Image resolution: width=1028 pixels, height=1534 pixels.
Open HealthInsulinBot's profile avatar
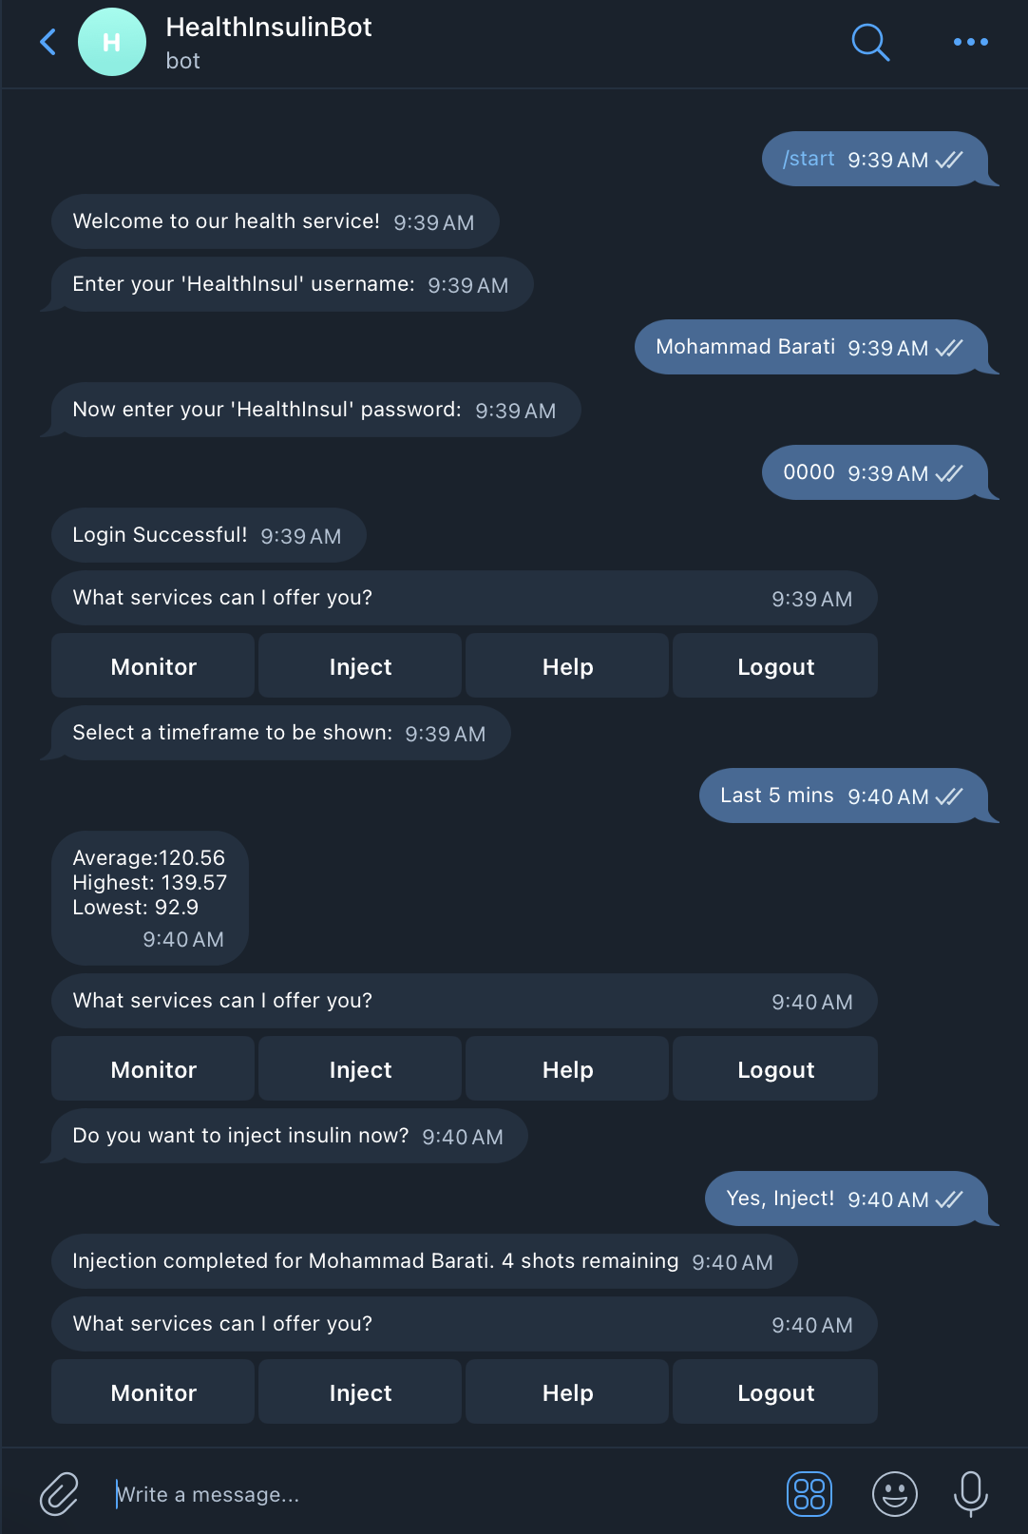point(111,42)
